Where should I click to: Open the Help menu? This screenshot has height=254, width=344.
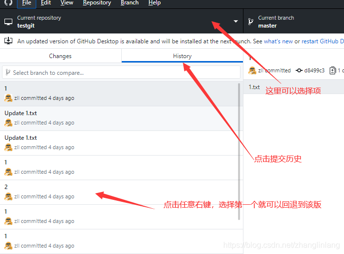154,3
